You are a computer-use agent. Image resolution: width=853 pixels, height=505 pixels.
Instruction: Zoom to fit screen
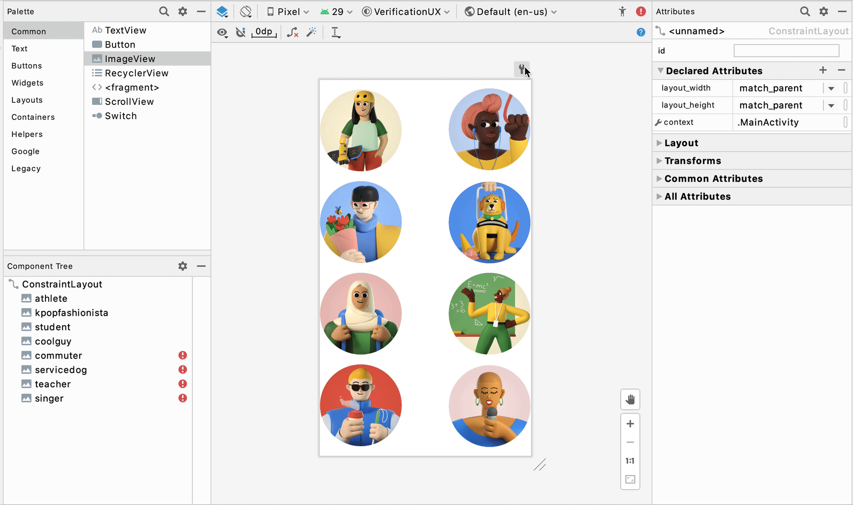coord(630,479)
